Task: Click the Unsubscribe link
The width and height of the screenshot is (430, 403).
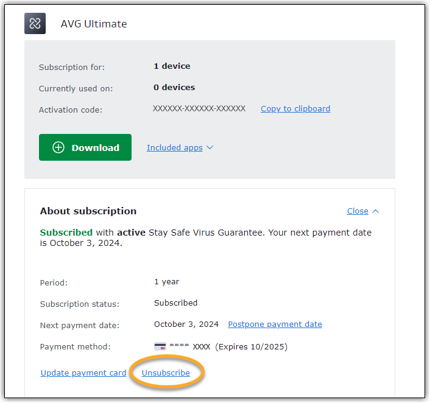Action: point(166,373)
